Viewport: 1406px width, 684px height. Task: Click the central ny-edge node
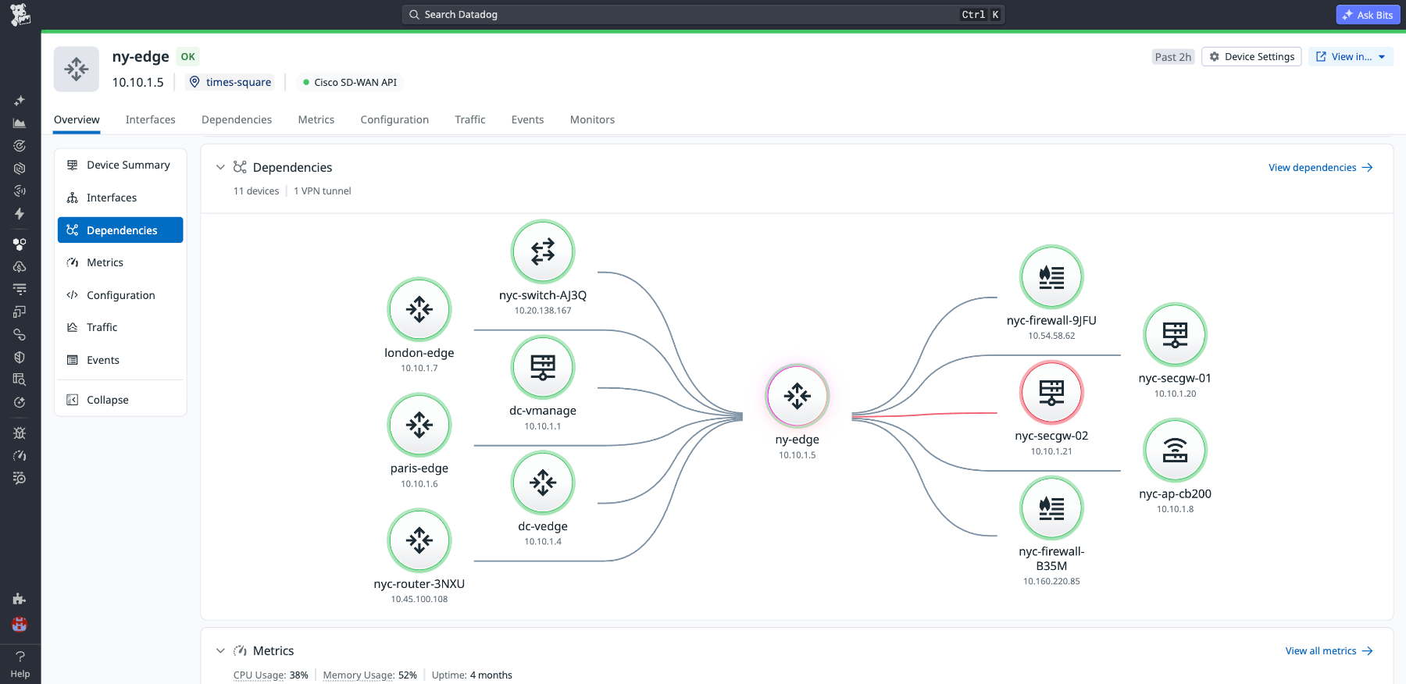(798, 396)
